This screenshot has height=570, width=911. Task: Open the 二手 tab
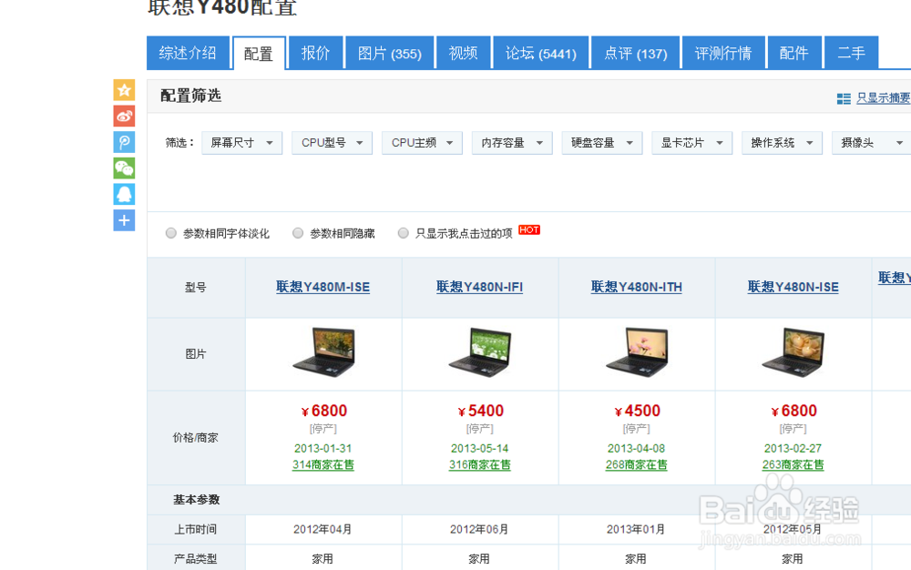(x=851, y=53)
